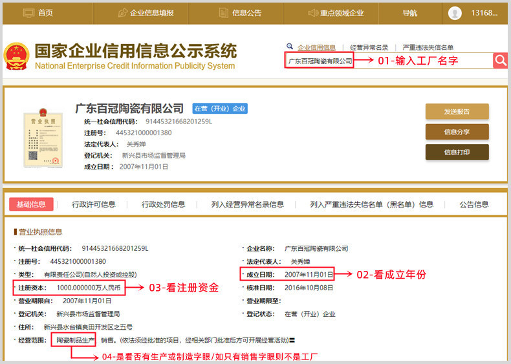Image resolution: width=511 pixels, height=364 pixels.
Task: Click 企业名称 value in license info
Action: tap(316, 249)
